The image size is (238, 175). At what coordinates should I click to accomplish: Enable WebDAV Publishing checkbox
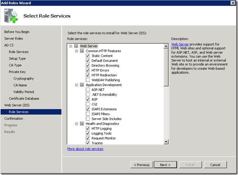point(88,80)
